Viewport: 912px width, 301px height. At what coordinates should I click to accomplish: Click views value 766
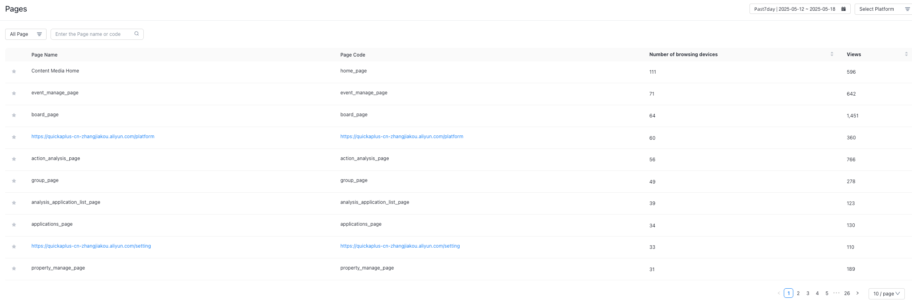point(851,160)
